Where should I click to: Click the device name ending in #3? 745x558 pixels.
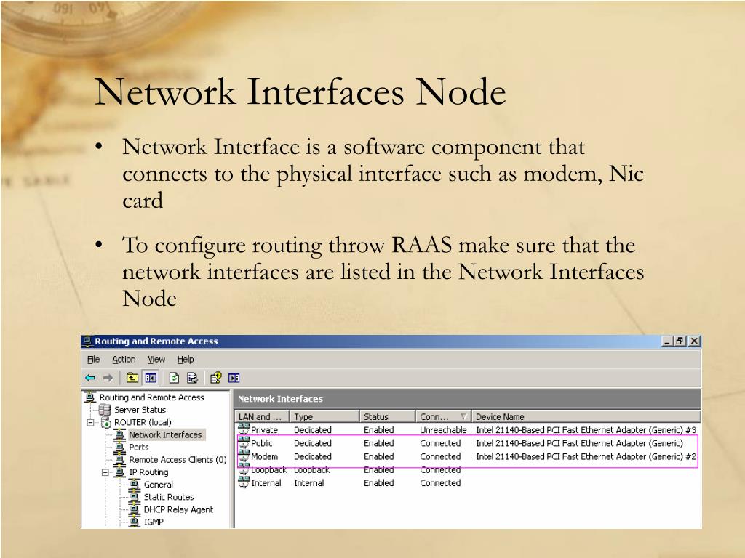click(586, 430)
